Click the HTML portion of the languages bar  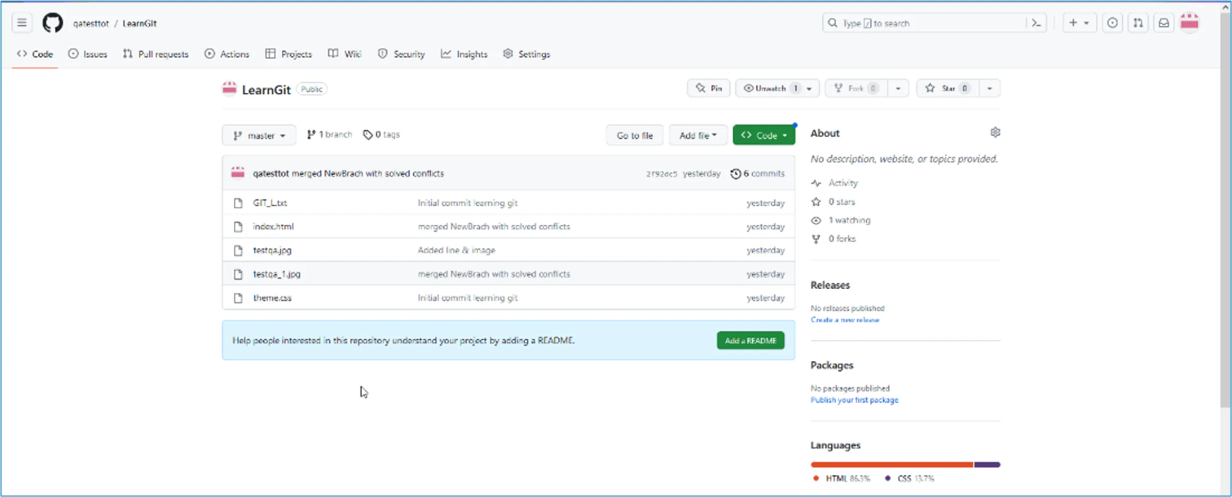coord(891,464)
